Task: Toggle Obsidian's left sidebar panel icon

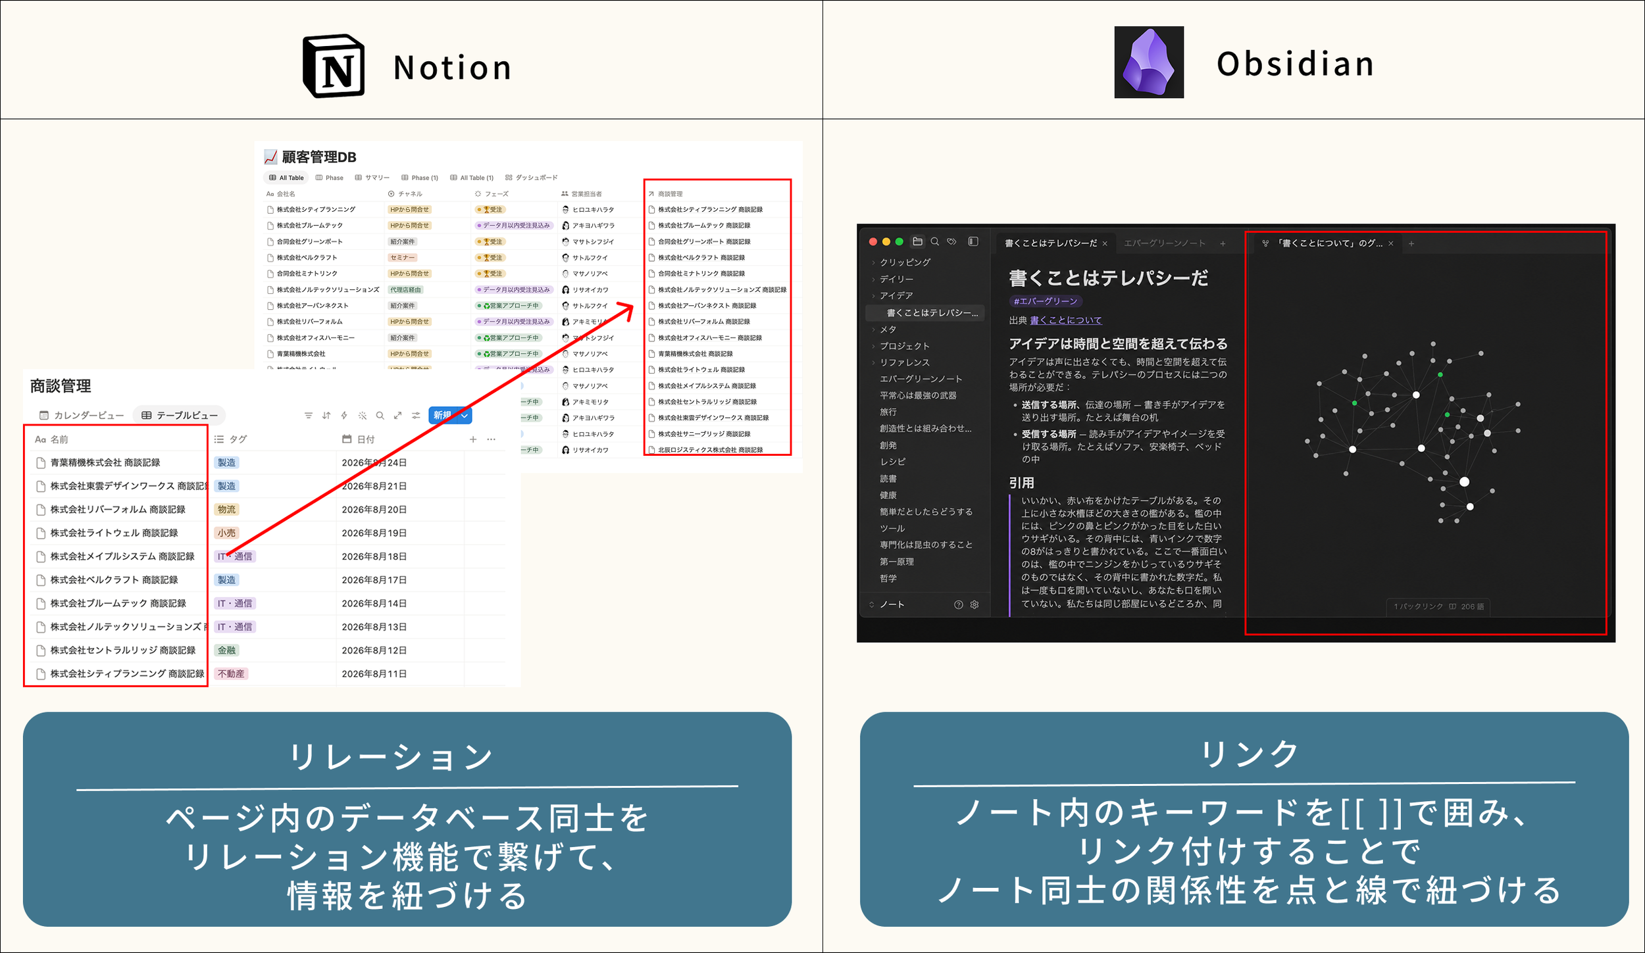Action: pyautogui.click(x=973, y=241)
